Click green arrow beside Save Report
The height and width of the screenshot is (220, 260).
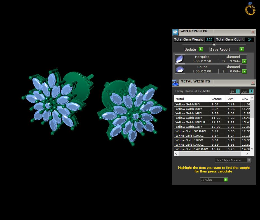(242, 49)
